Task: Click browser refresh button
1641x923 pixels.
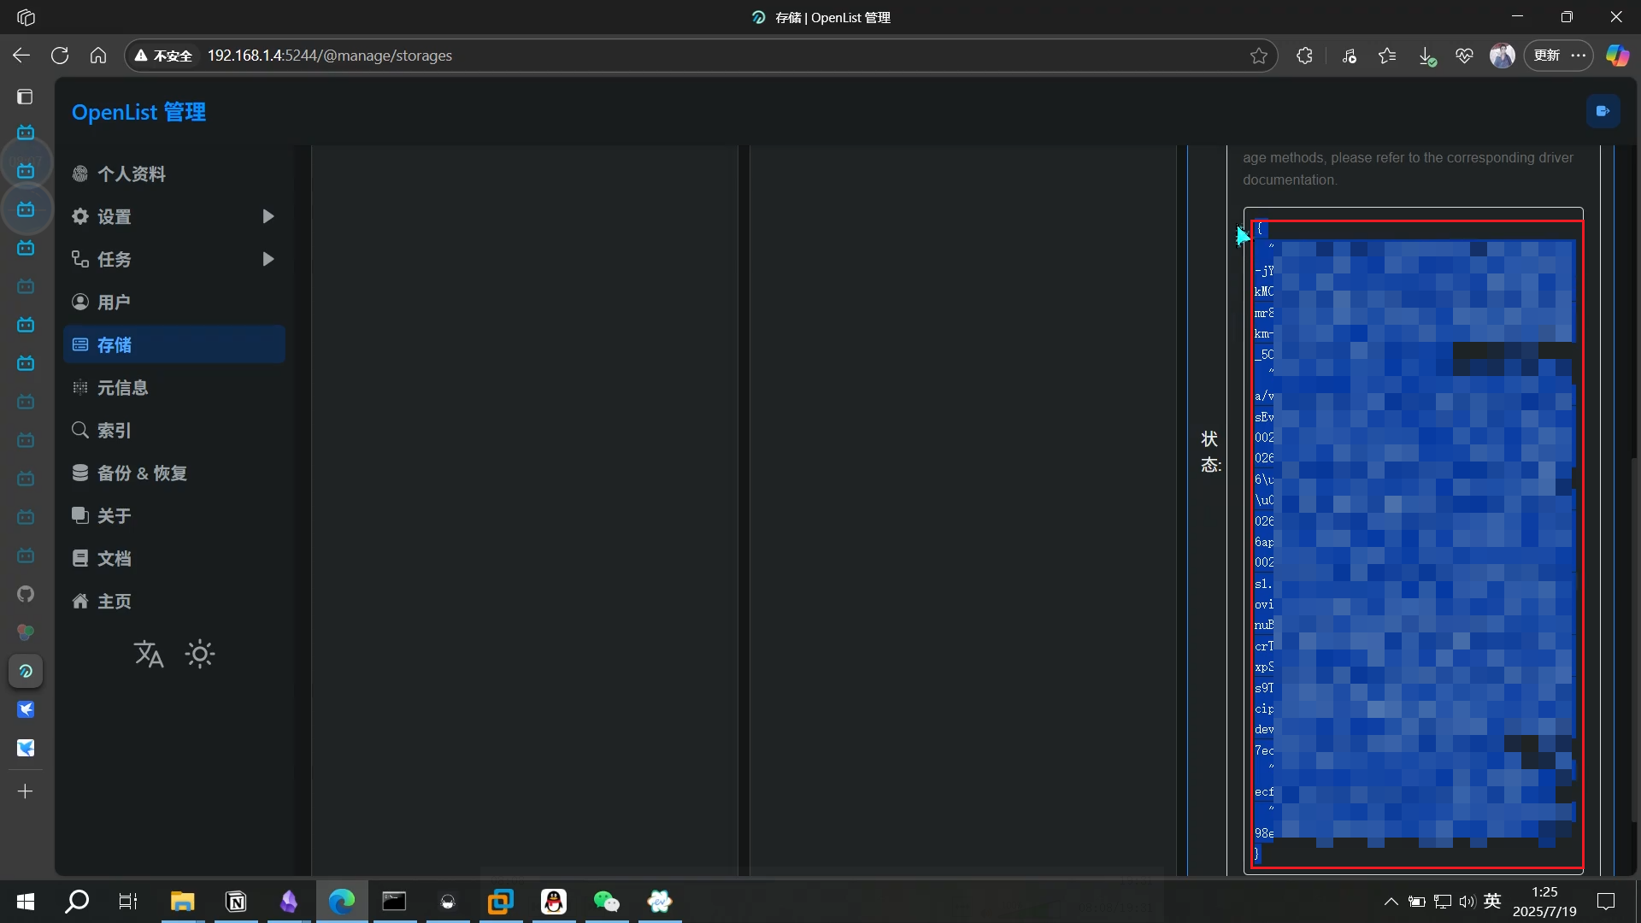Action: coord(60,56)
